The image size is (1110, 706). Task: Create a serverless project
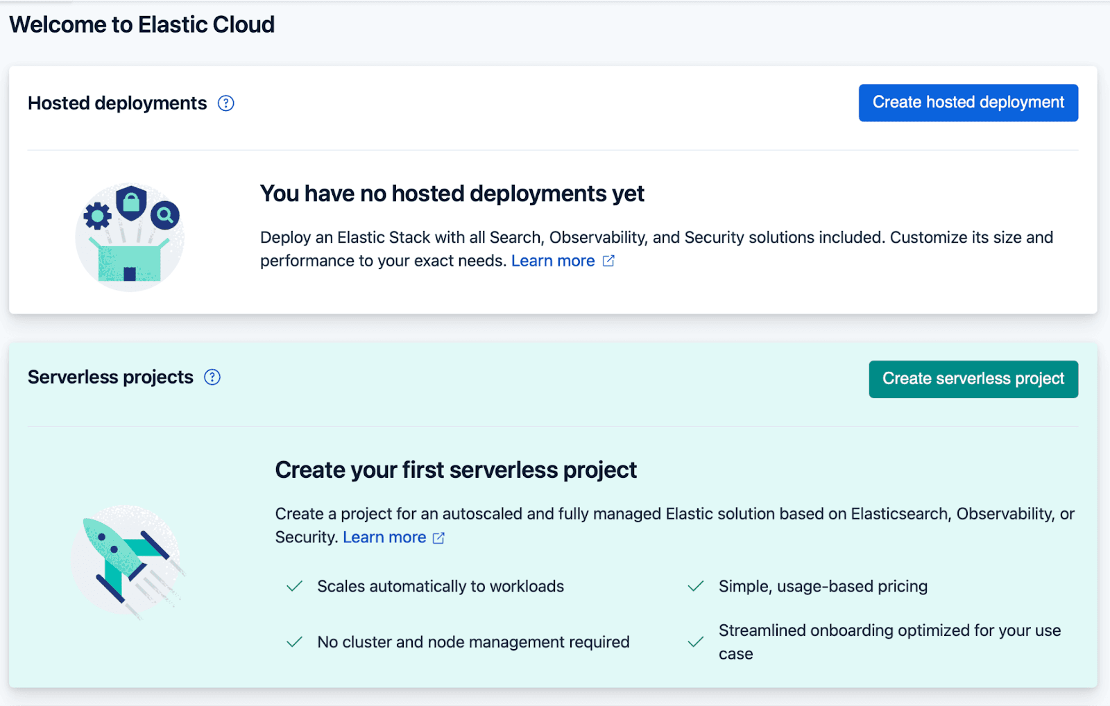(x=973, y=379)
